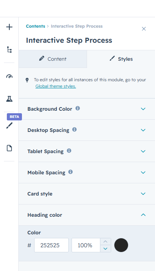The height and width of the screenshot is (271, 155).
Task: Open the optimization gauge icon
Action: [9, 76]
